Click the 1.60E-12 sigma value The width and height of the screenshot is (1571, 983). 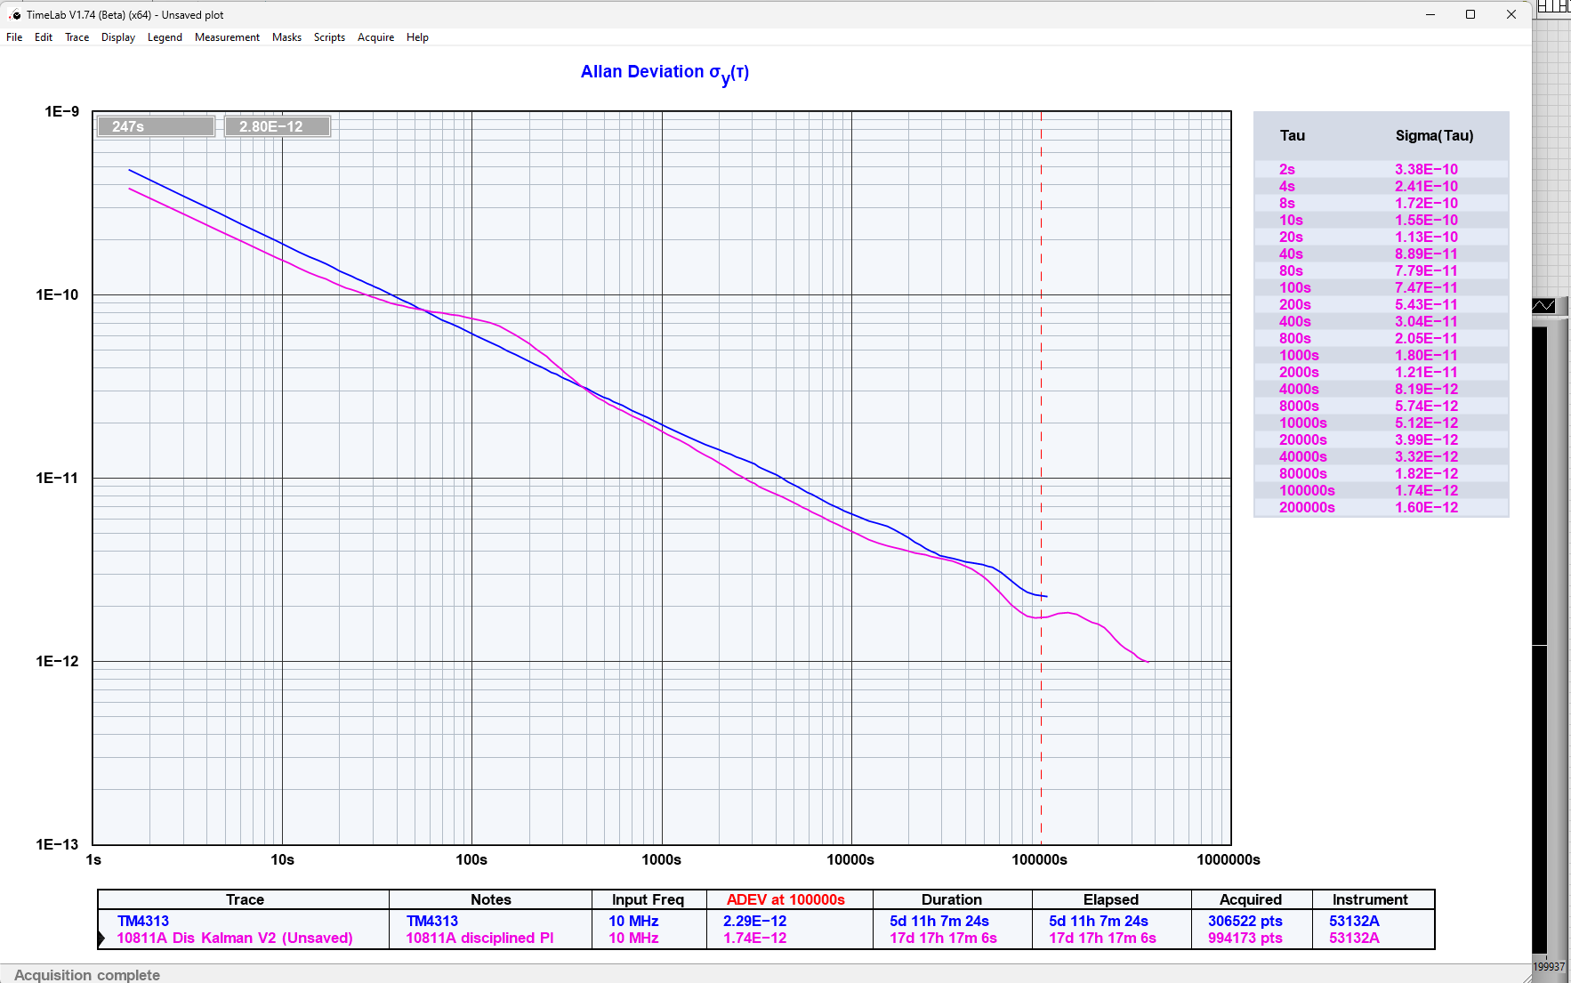1426,507
